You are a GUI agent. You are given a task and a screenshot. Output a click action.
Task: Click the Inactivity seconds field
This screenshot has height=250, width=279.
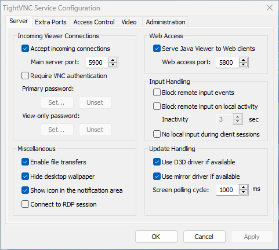[x=224, y=119]
